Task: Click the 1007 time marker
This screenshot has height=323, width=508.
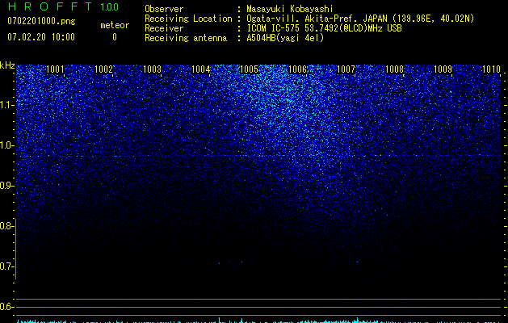Action: click(x=346, y=69)
